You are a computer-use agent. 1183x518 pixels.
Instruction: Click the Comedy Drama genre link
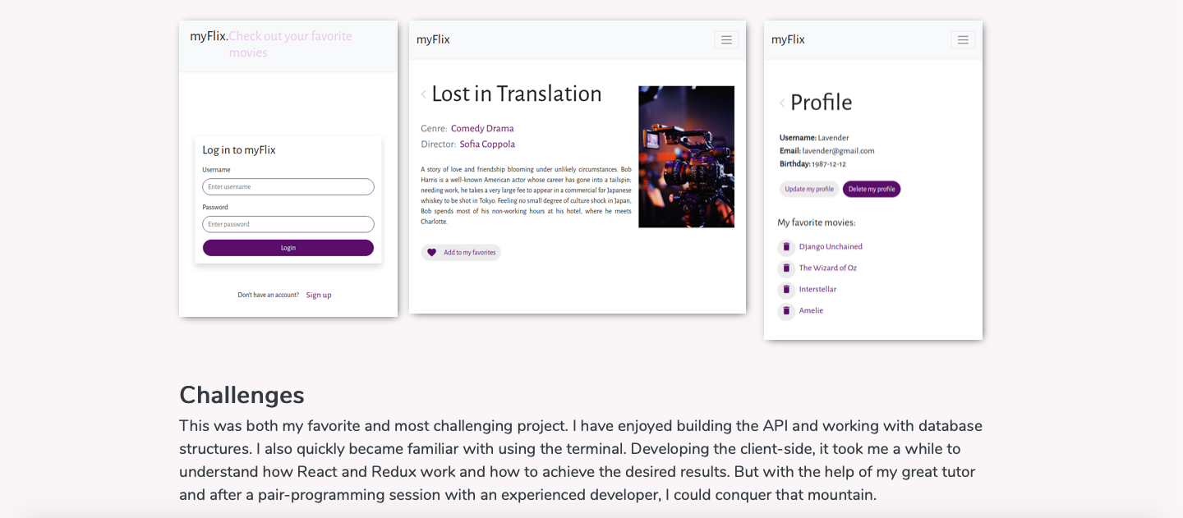pos(482,129)
